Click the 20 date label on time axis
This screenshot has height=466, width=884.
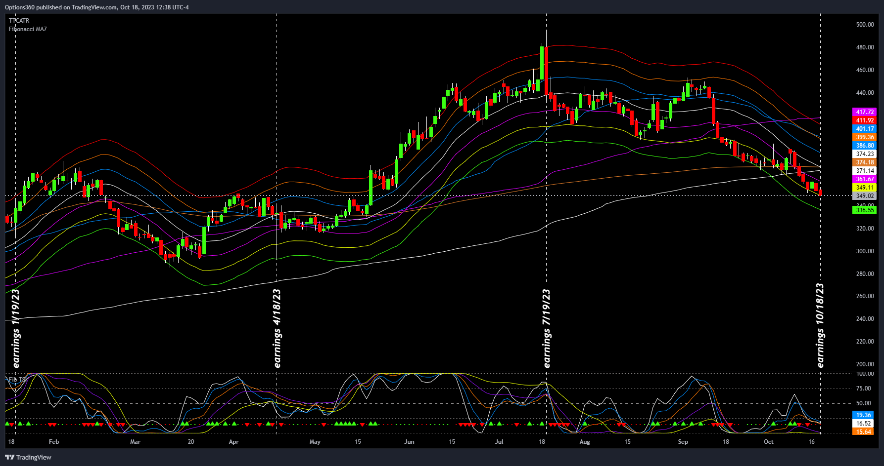coord(191,442)
